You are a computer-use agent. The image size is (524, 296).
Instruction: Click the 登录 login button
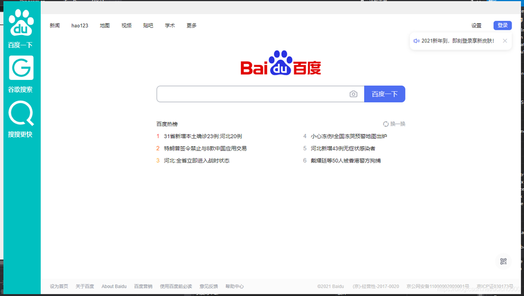tap(502, 25)
